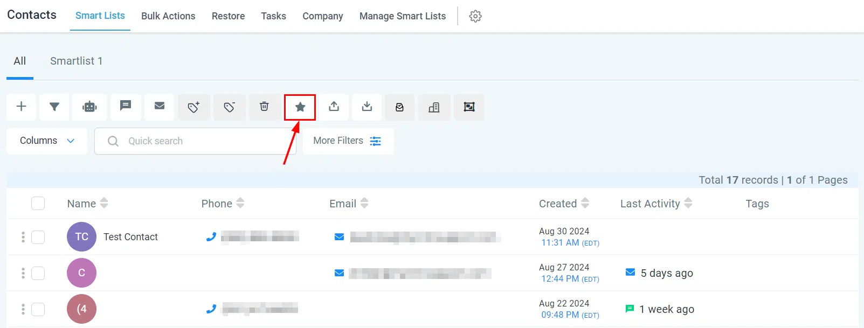864x328 pixels.
Task: Click the Contacts page title
Action: [x=32, y=15]
